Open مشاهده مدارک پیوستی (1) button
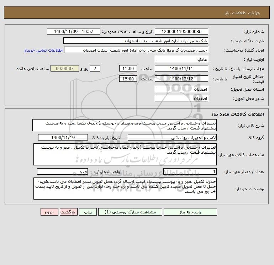The width and height of the screenshot is (274, 265). click(130, 212)
